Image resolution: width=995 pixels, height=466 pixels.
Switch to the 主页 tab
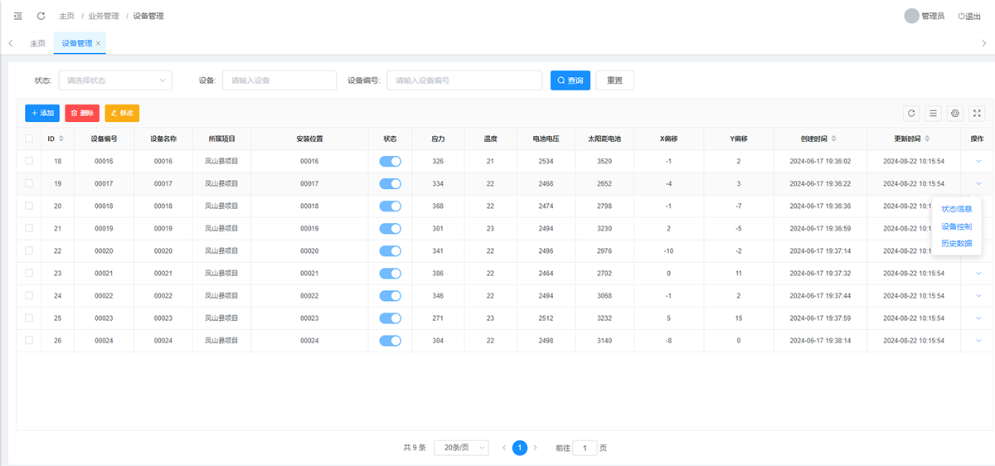pos(37,43)
